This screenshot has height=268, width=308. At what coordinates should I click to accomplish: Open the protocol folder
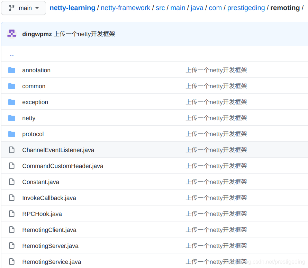click(33, 134)
